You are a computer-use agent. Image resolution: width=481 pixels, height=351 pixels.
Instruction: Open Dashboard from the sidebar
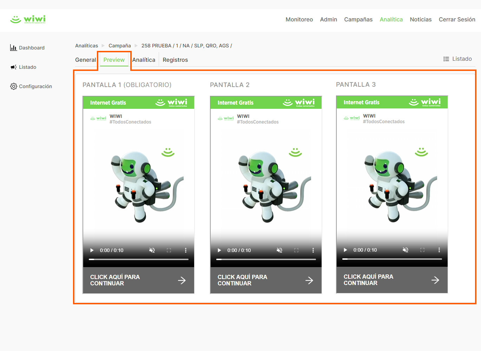(x=27, y=48)
